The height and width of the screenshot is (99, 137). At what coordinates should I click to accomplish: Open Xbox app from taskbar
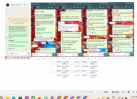[x=33, y=98]
